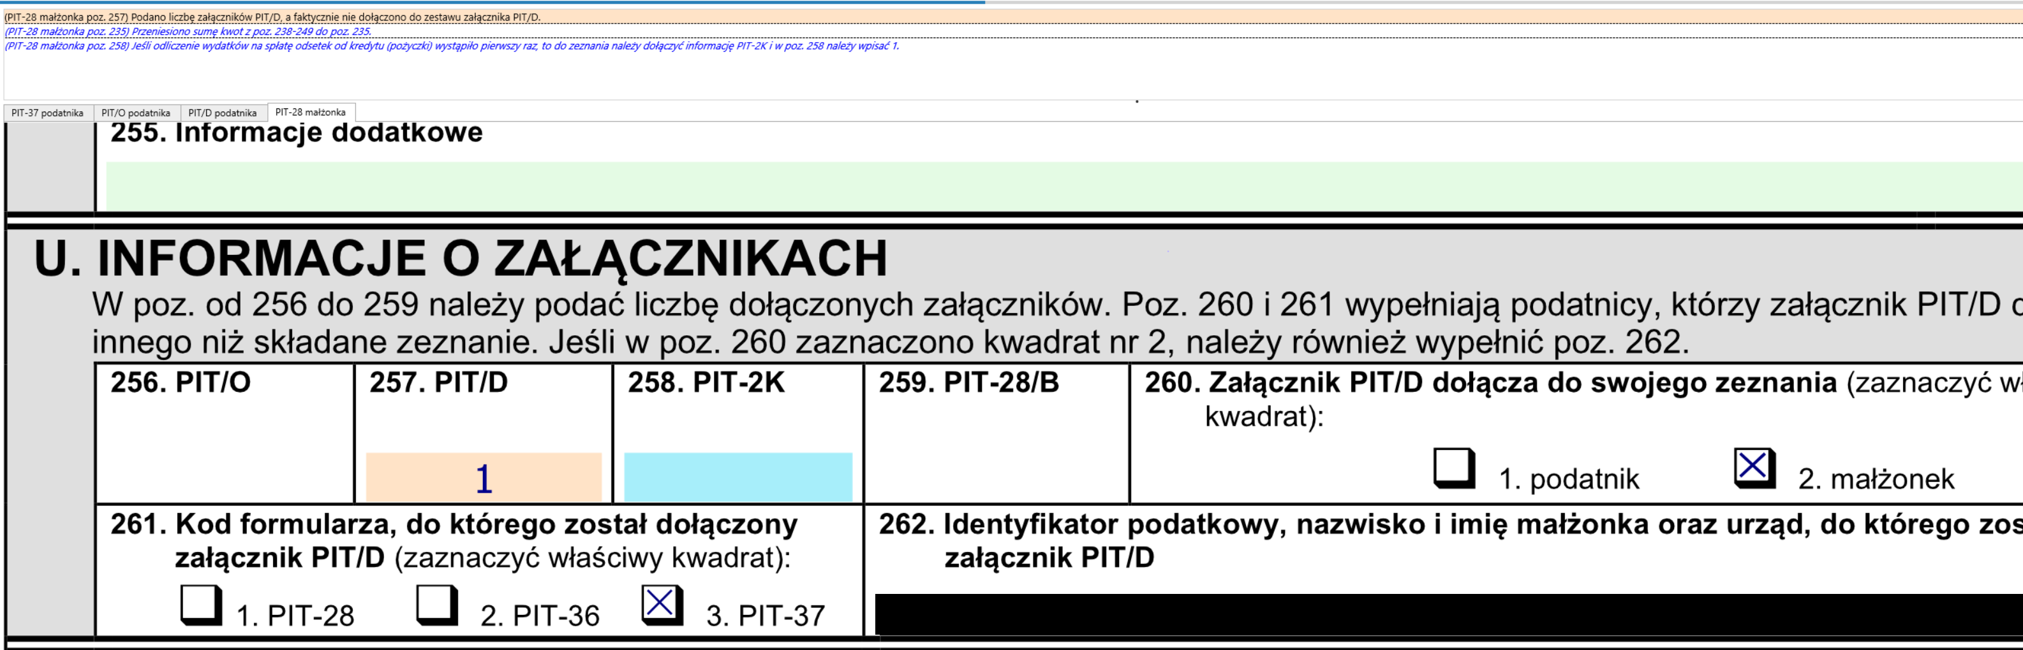Jump to the poz. 235 transferred sum message

[x=188, y=32]
